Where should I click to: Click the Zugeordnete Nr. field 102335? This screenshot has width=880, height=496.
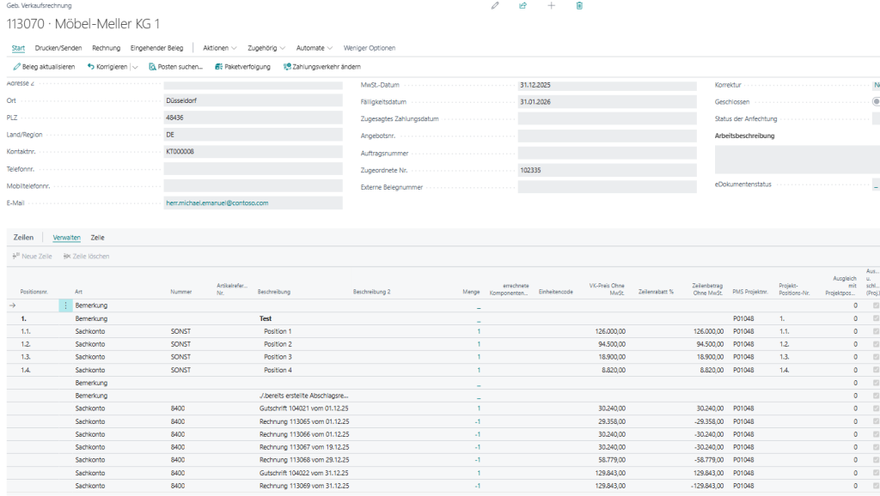click(608, 170)
